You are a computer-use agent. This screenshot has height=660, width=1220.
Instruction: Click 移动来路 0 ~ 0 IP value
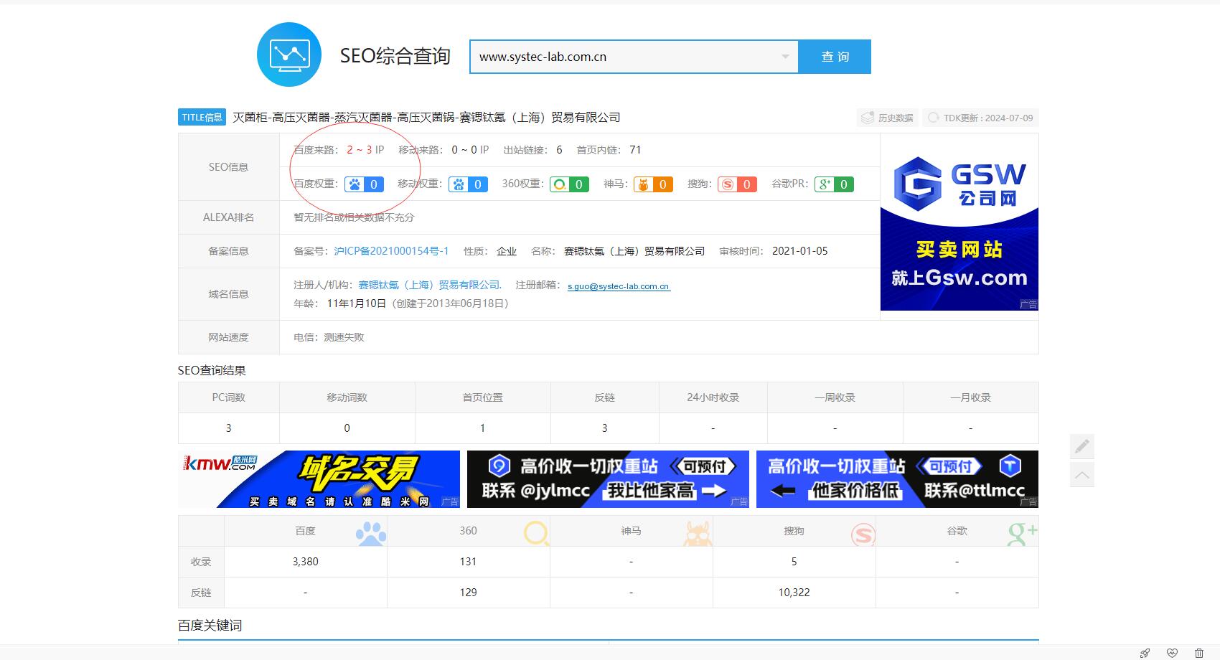(470, 150)
